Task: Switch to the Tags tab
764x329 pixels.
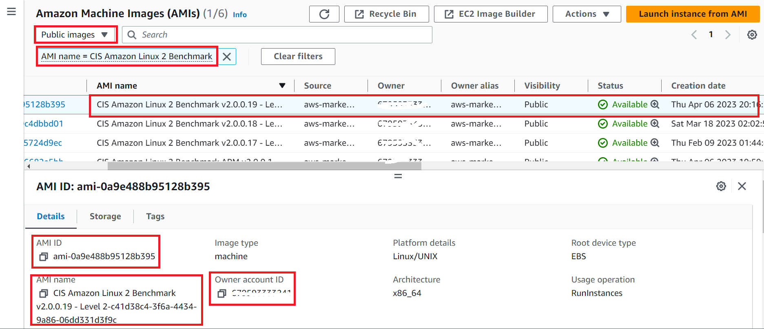Action: pyautogui.click(x=155, y=216)
